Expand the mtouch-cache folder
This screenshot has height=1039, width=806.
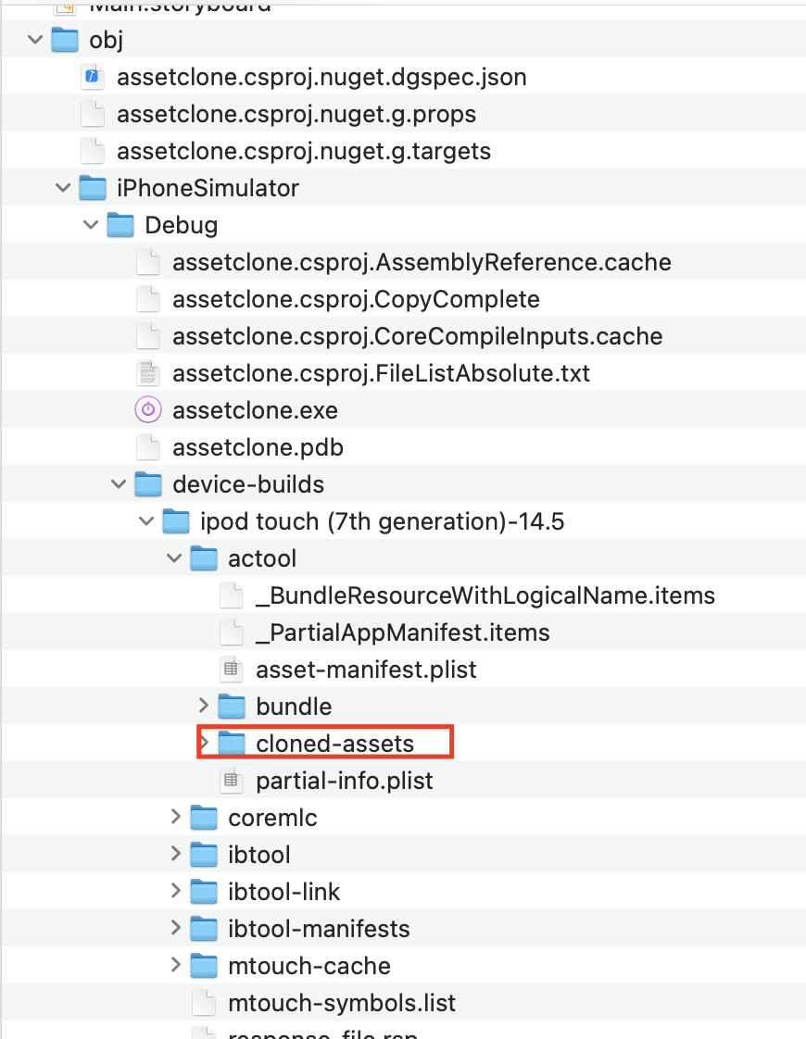pyautogui.click(x=175, y=965)
